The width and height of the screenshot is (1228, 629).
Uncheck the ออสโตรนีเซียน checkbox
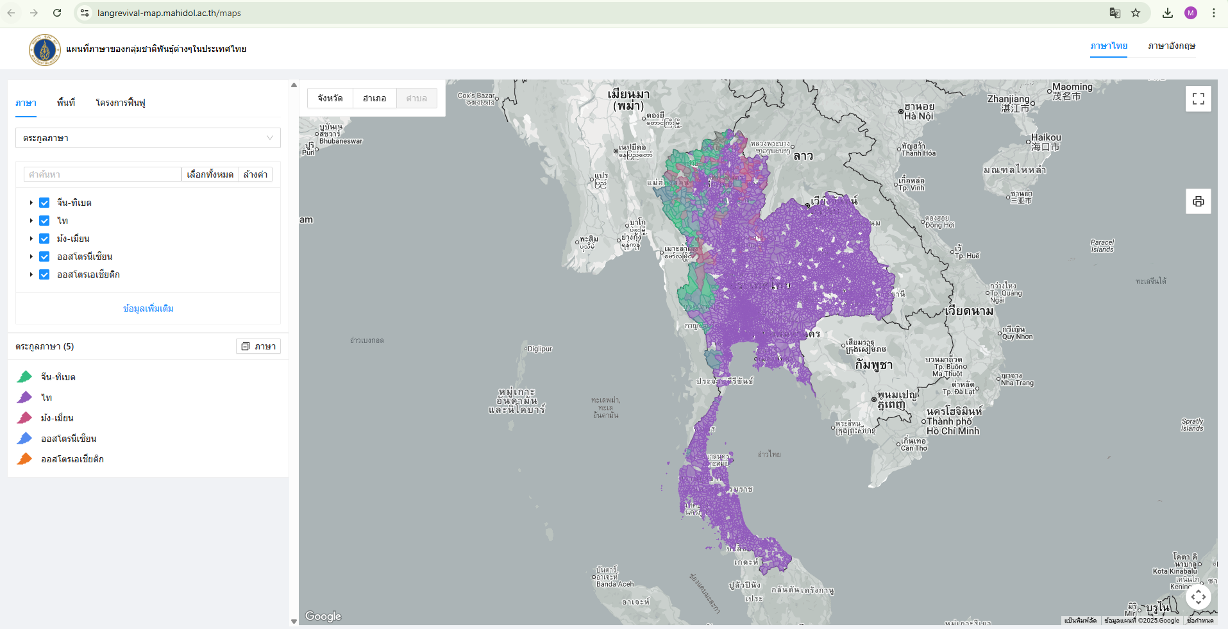(44, 256)
